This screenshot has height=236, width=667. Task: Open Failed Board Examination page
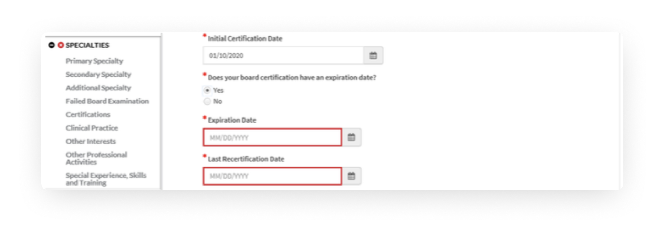click(x=107, y=101)
